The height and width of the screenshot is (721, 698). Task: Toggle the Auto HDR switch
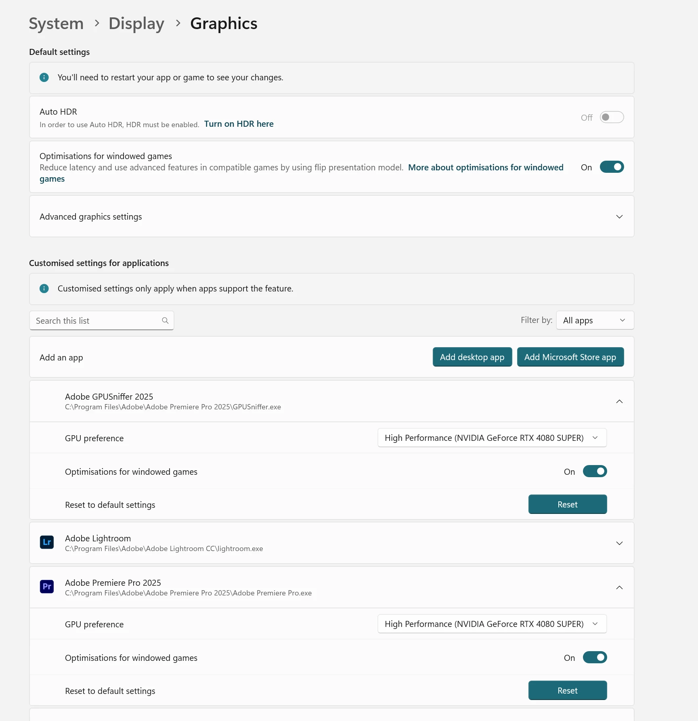(x=612, y=117)
